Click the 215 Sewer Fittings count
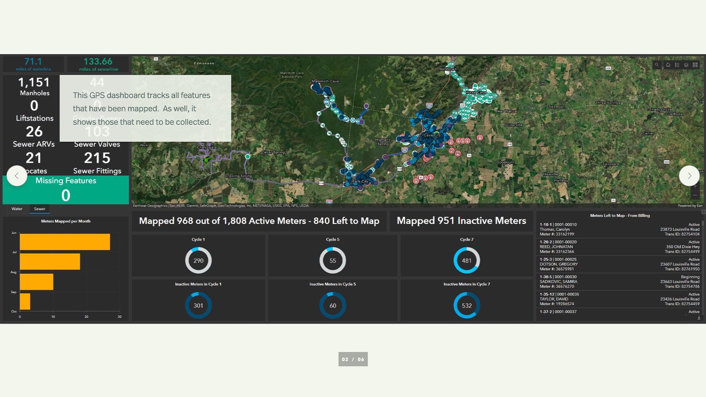This screenshot has height=397, width=706. pos(97,163)
